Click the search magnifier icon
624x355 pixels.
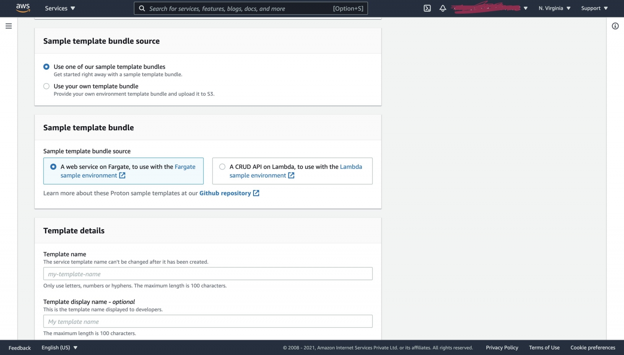[x=142, y=8]
